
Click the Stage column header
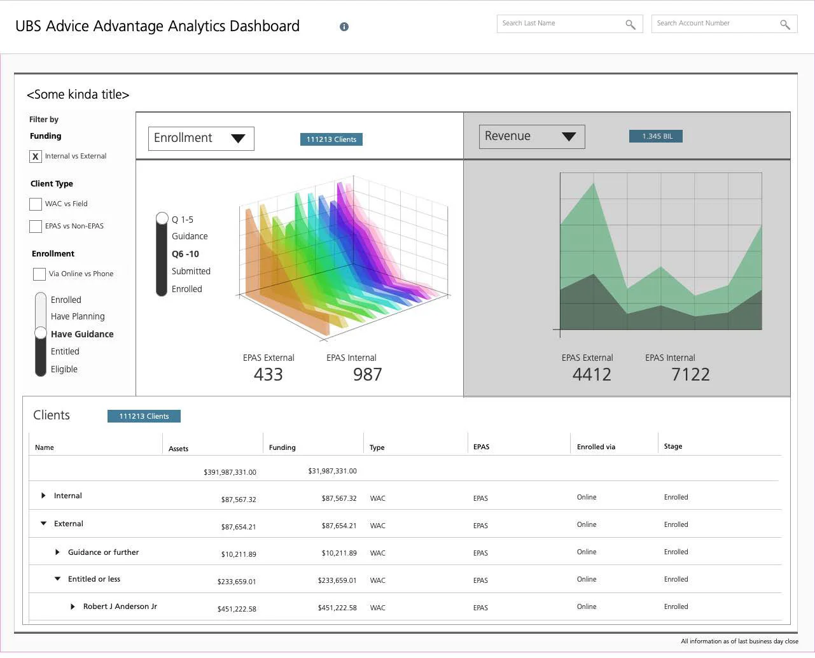coord(673,446)
